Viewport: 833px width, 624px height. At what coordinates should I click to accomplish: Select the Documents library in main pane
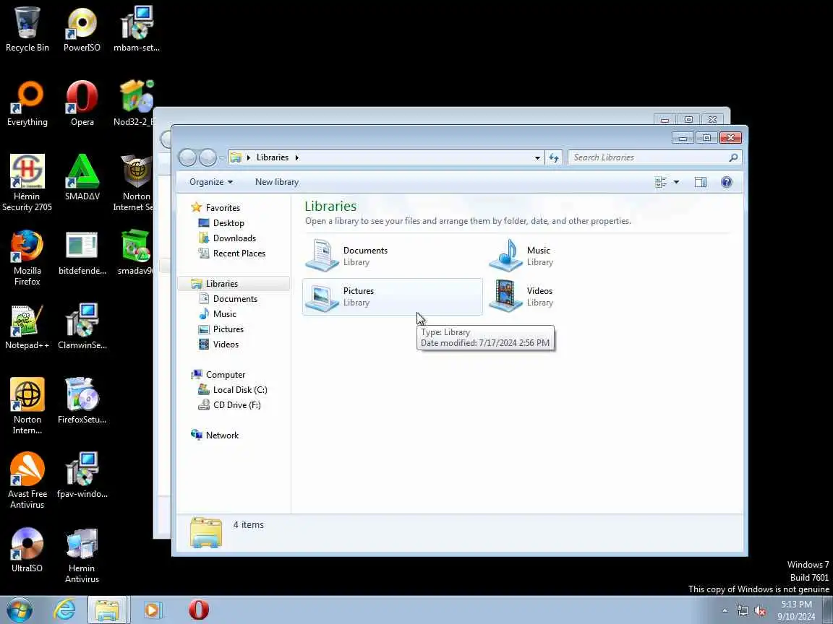point(393,256)
